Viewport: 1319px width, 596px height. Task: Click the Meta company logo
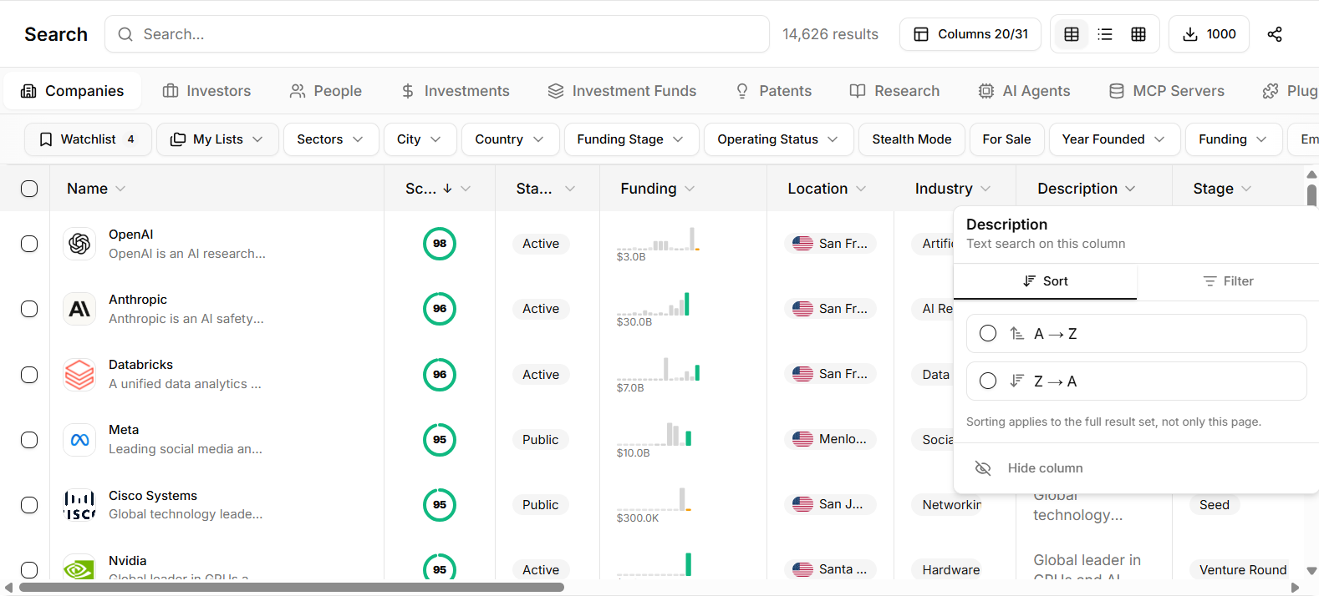[x=79, y=440]
